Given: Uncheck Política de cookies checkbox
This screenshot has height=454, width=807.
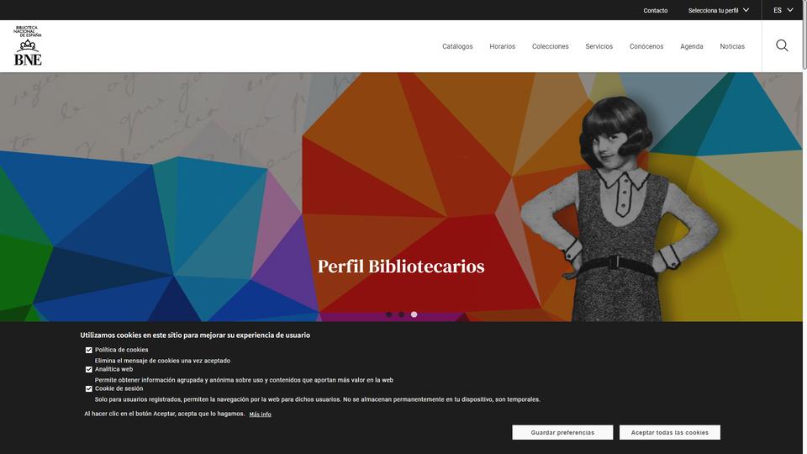Looking at the screenshot, I should (x=88, y=350).
